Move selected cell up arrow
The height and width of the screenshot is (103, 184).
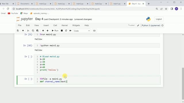coord(43,31)
